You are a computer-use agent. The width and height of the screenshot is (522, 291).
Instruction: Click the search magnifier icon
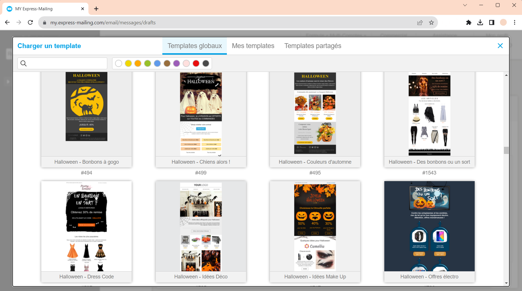[x=24, y=64]
